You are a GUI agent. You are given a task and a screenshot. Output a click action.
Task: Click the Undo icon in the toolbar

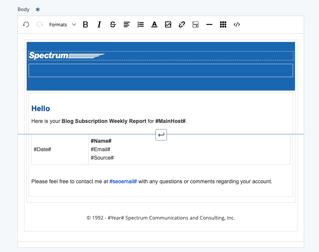26,24
